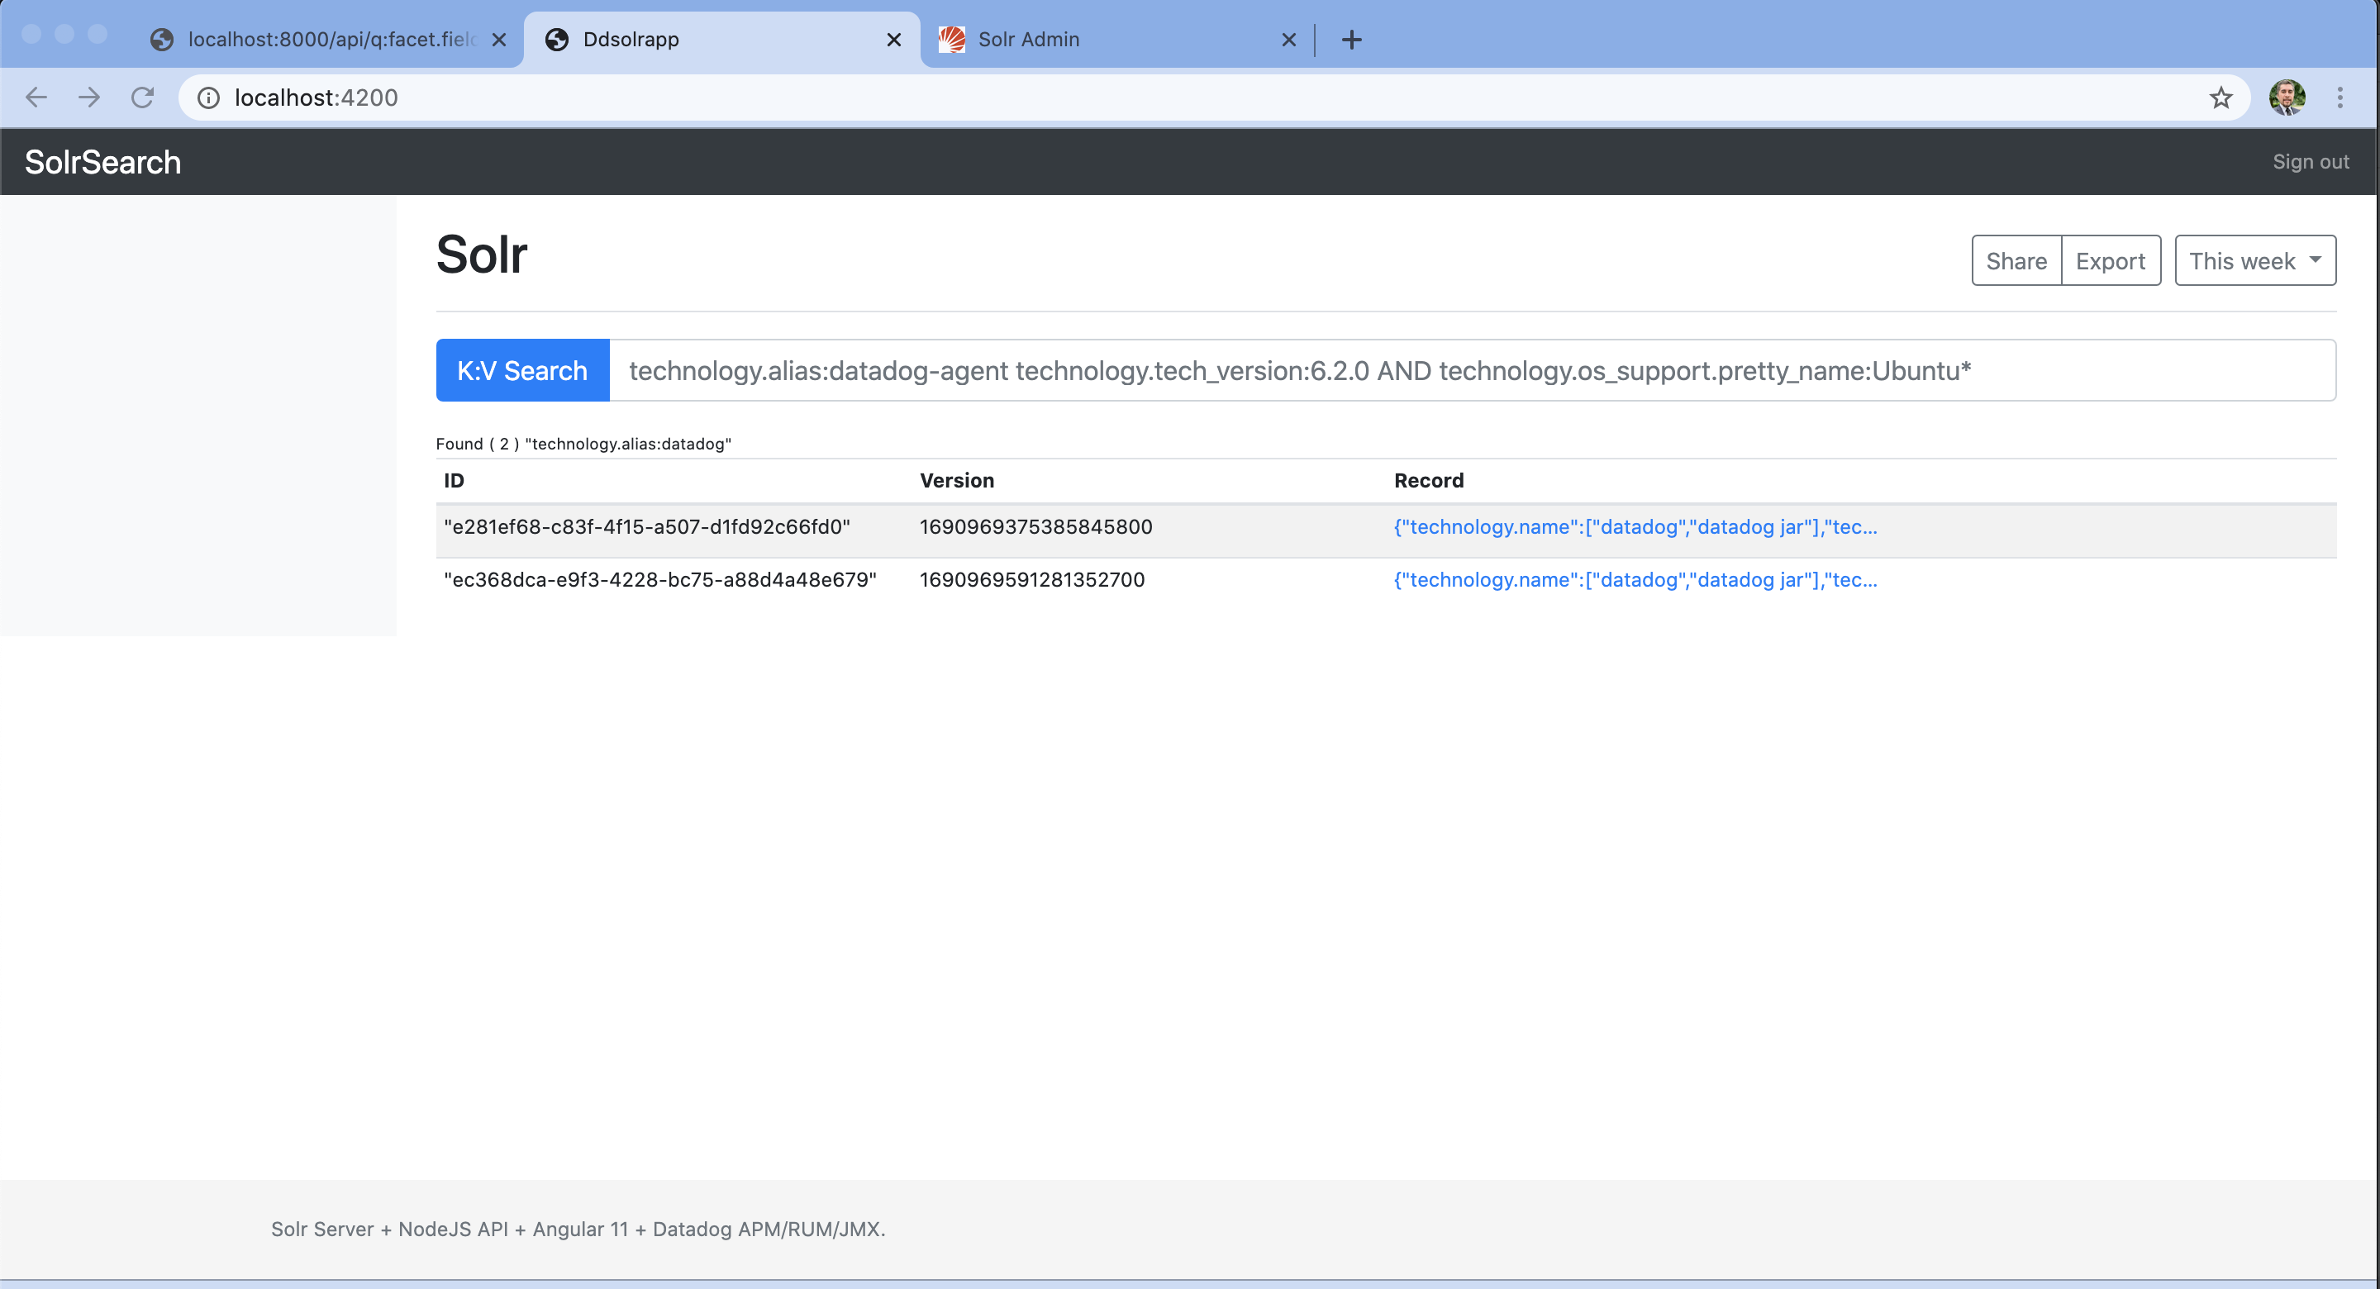This screenshot has width=2380, height=1289.
Task: Click the site info icon
Action: 209,97
